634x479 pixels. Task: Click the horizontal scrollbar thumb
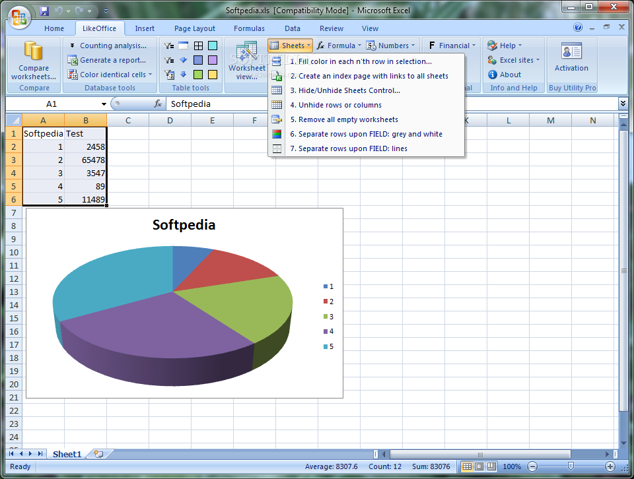[480, 455]
